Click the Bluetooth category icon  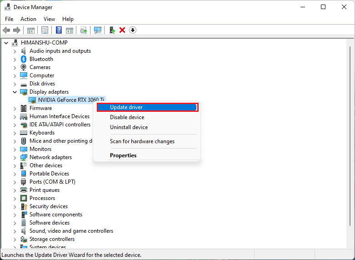(24, 59)
